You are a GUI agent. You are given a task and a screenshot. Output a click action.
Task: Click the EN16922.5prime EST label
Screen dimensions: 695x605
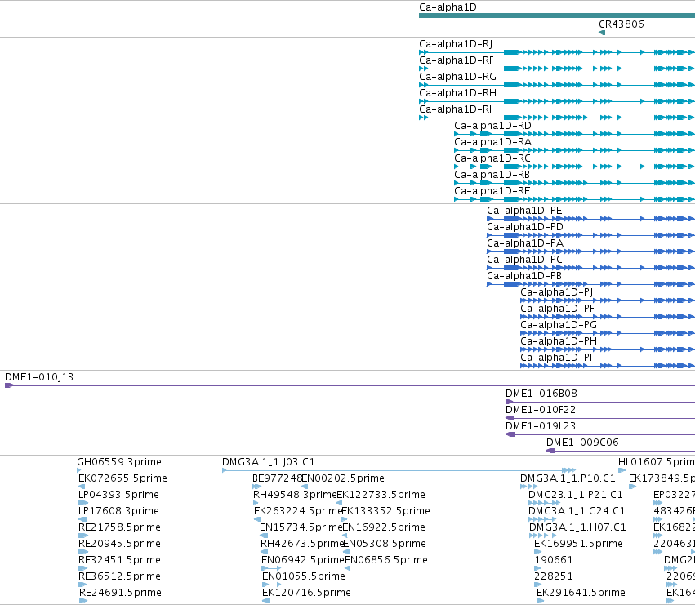pos(383,528)
